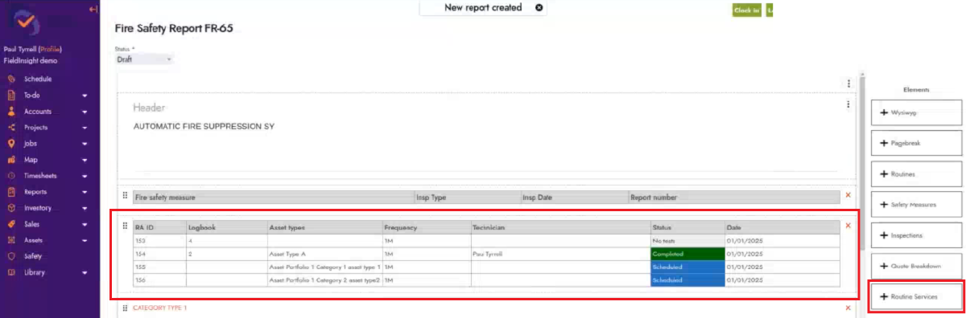Expand the Sales submenu arrow
966x318 pixels.
(85, 224)
